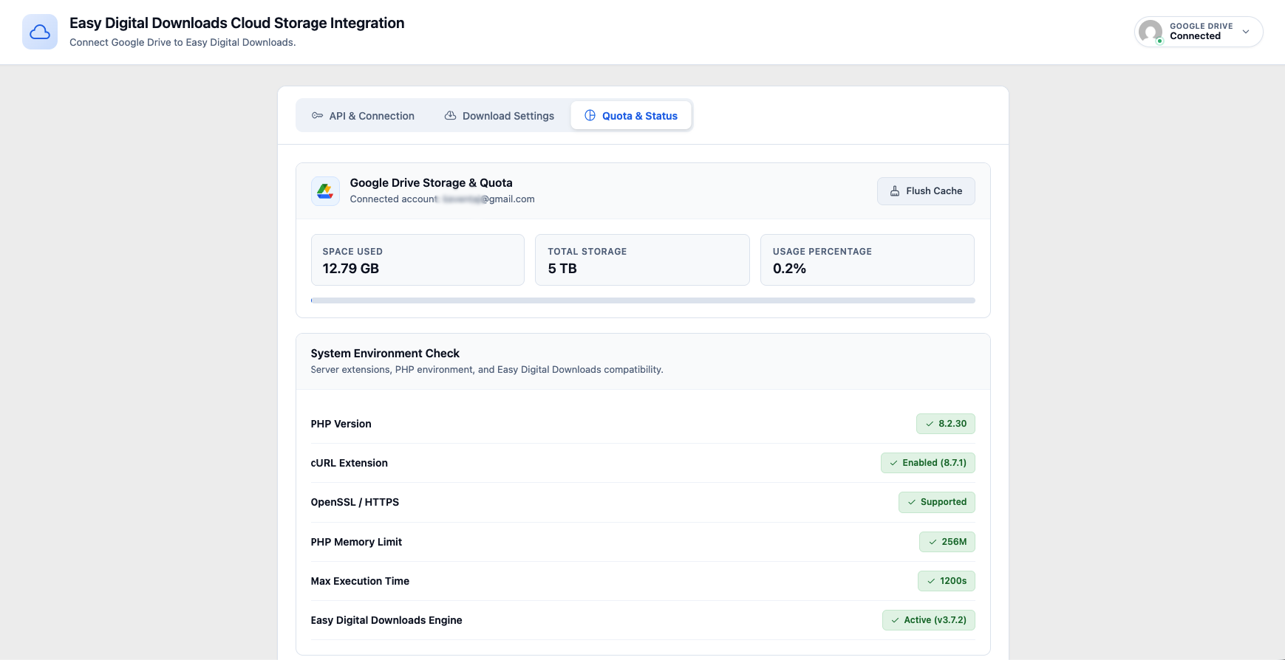Click the Total Storage 5 TB card
This screenshot has width=1285, height=660.
pyautogui.click(x=642, y=260)
